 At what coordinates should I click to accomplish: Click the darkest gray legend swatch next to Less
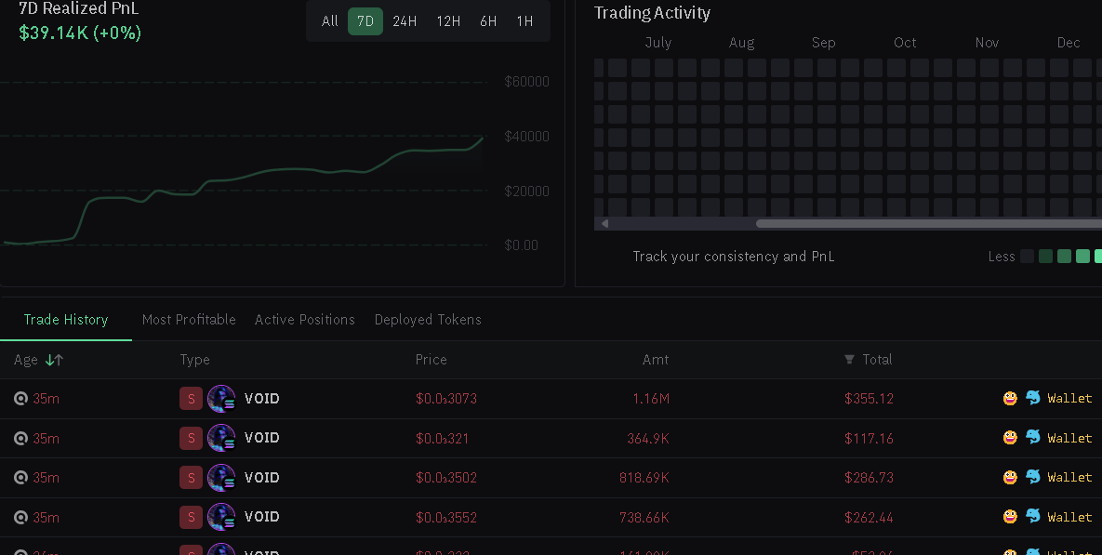coord(1028,257)
